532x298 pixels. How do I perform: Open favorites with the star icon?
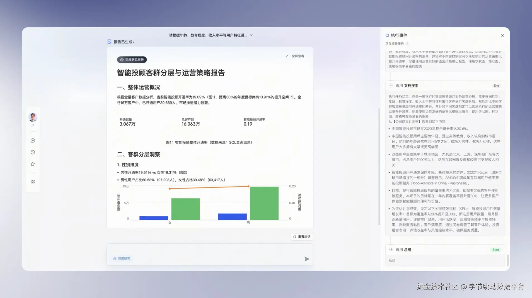click(x=33, y=164)
